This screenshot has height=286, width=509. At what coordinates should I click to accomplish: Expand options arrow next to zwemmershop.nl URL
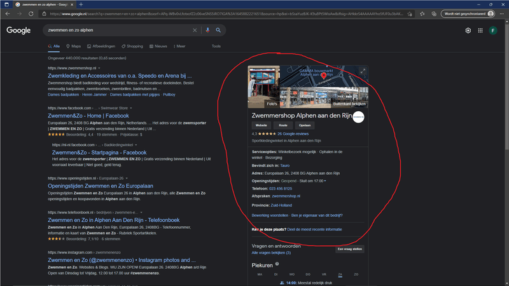99,68
